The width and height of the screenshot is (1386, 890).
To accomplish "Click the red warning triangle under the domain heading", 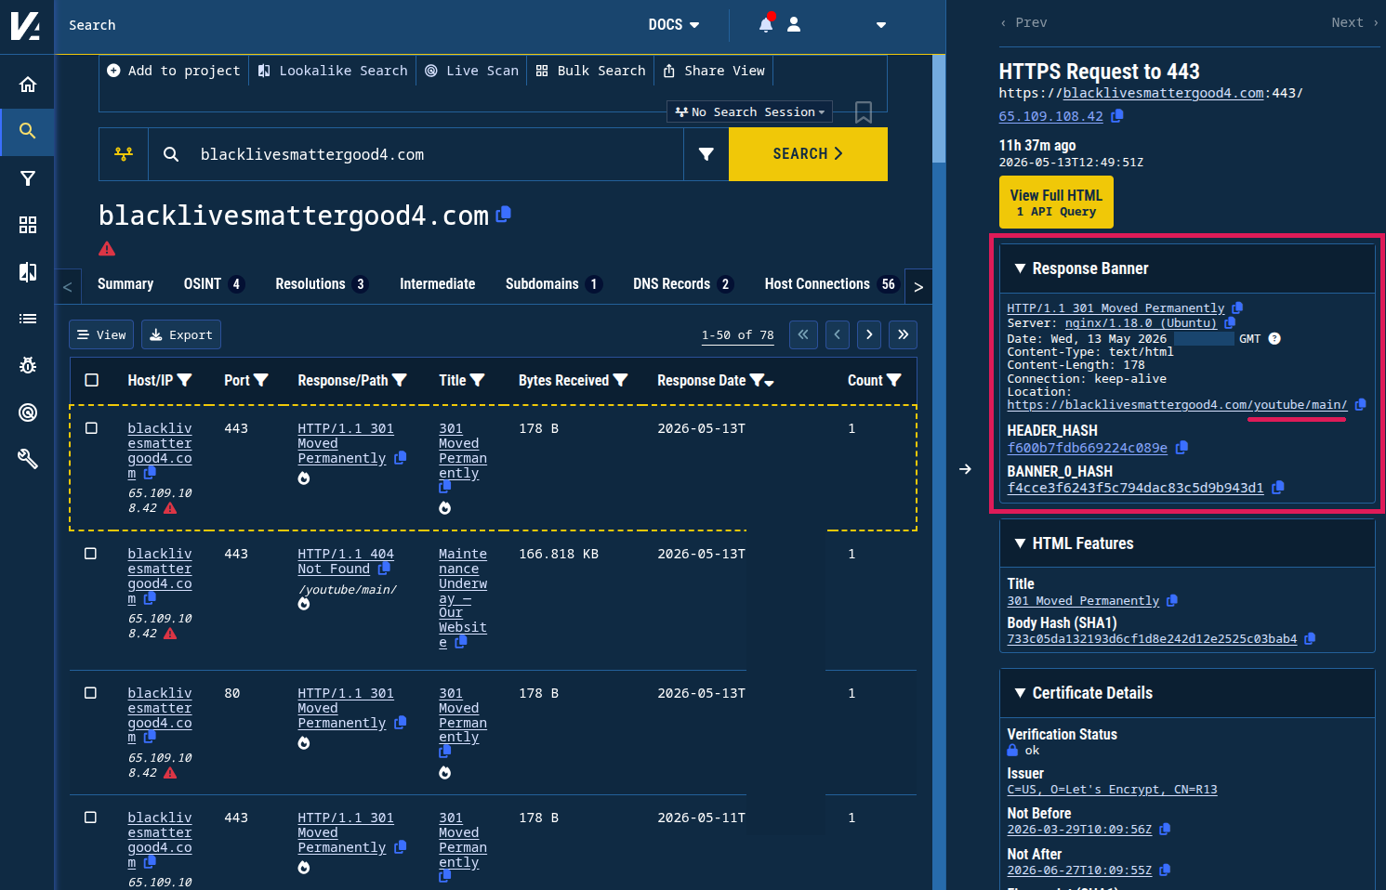I will 107,249.
